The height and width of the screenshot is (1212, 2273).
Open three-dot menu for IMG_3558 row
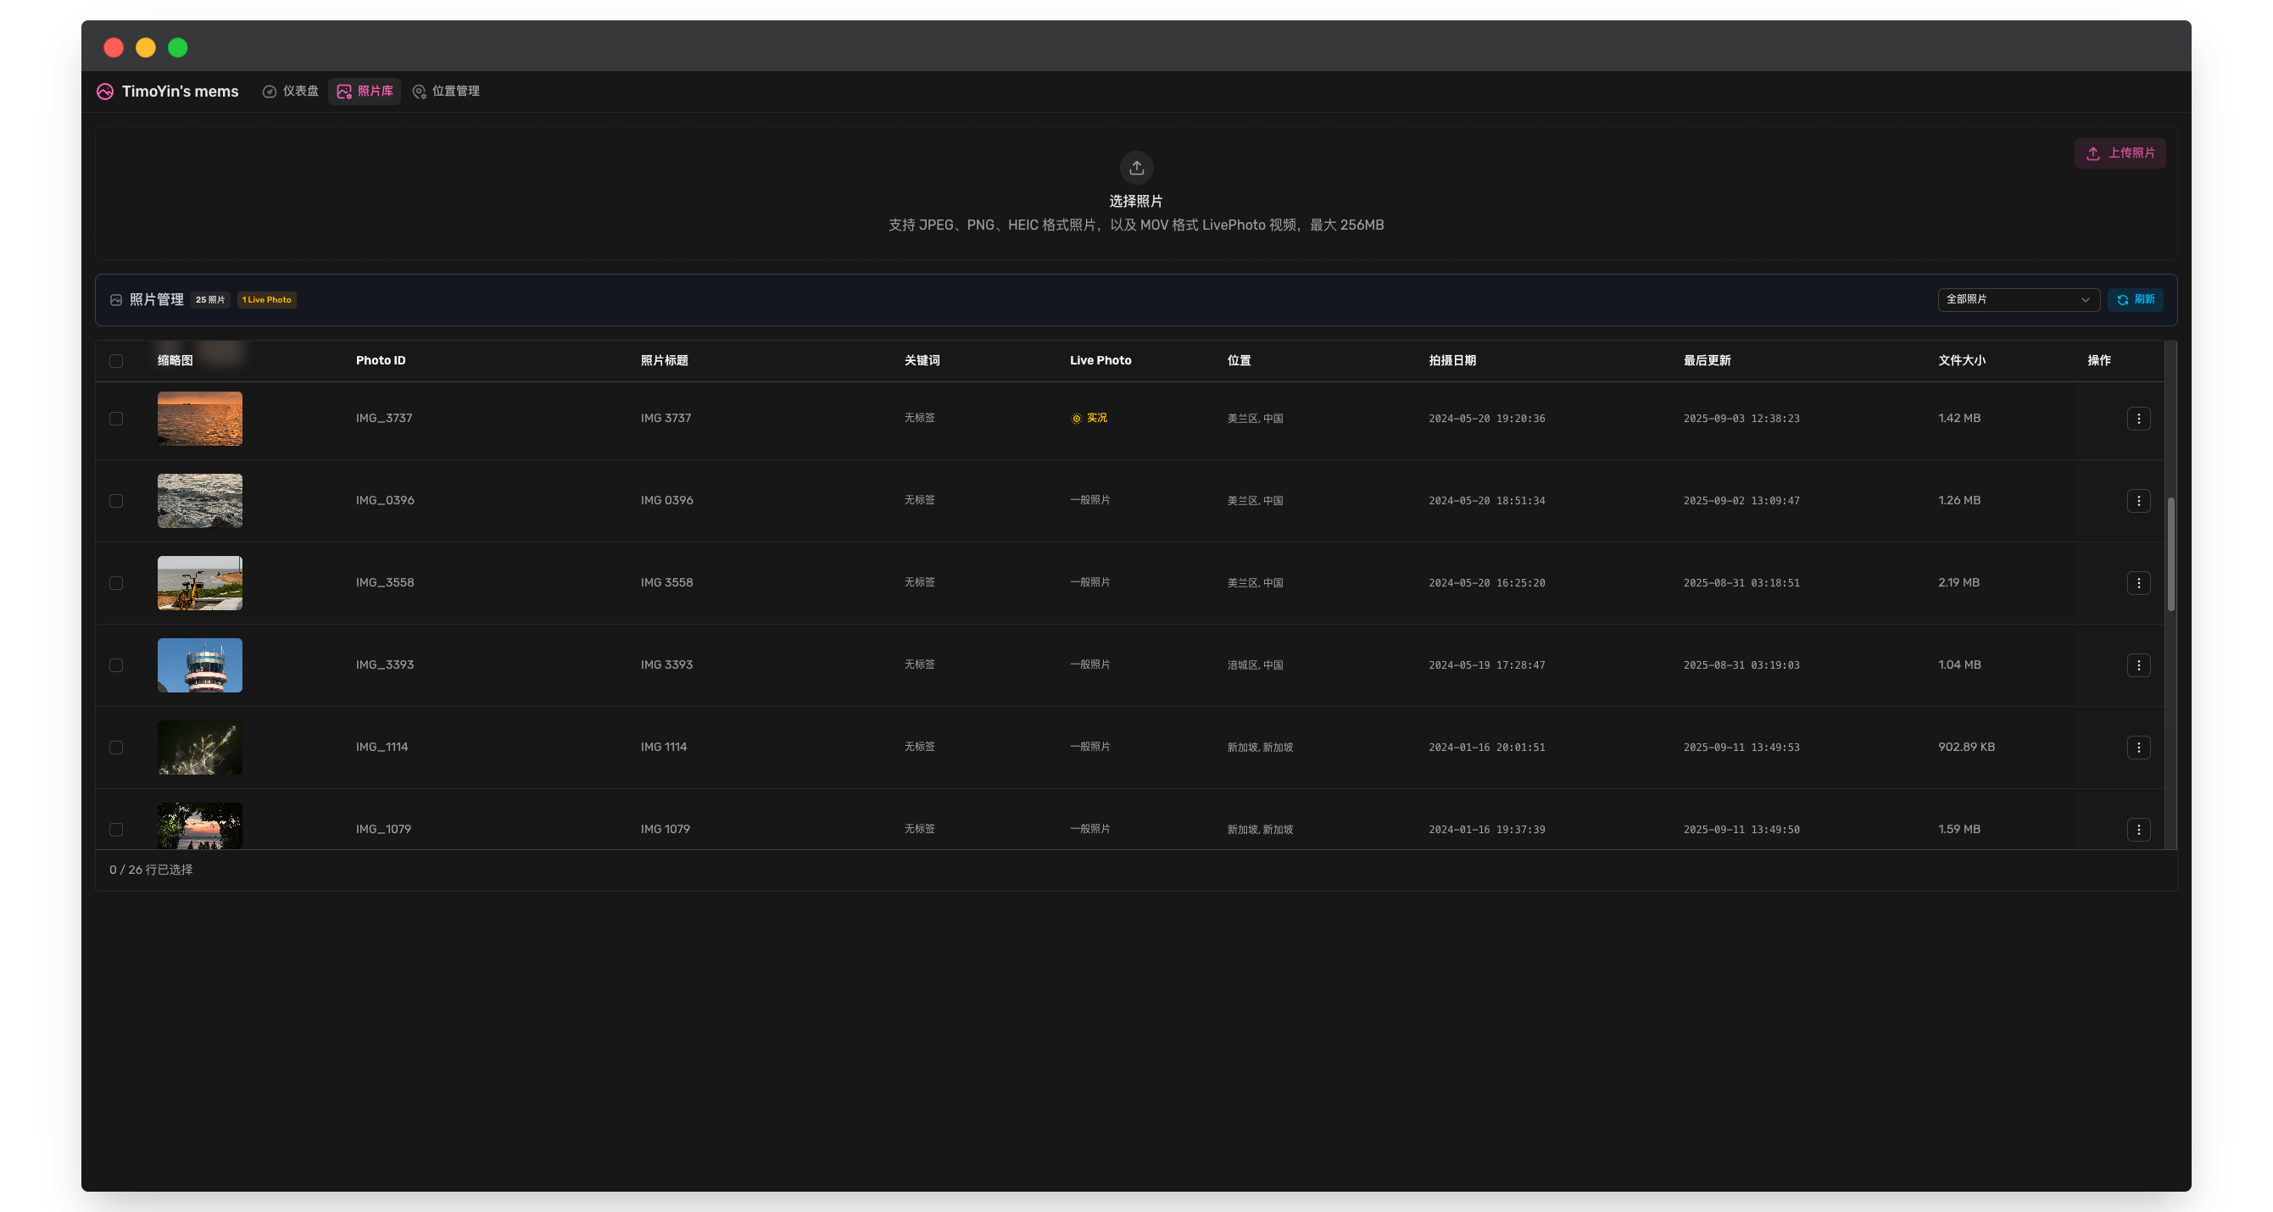(2138, 583)
